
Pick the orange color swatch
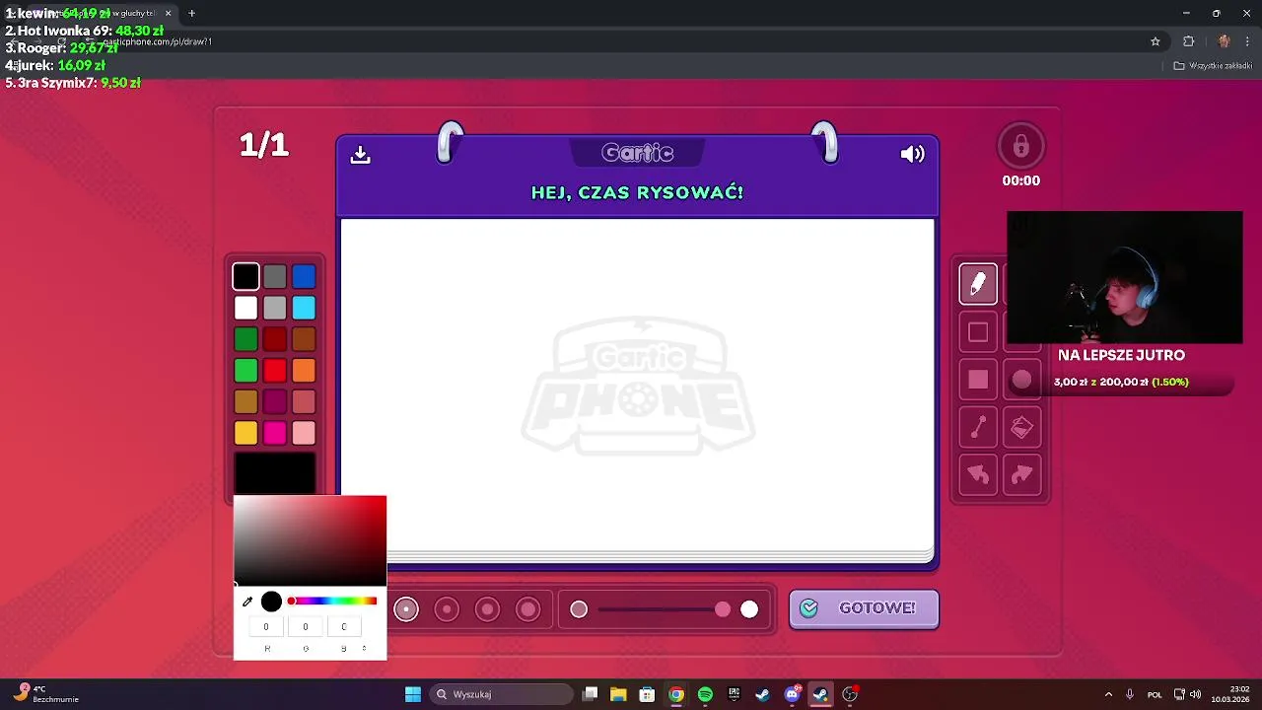pos(304,371)
